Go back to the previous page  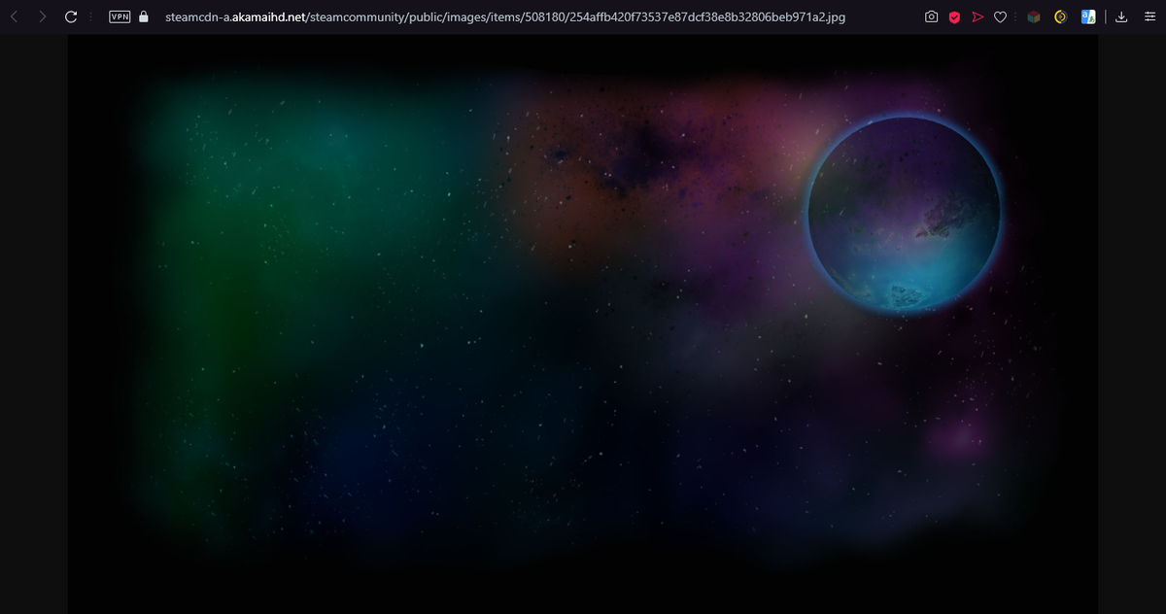[15, 17]
